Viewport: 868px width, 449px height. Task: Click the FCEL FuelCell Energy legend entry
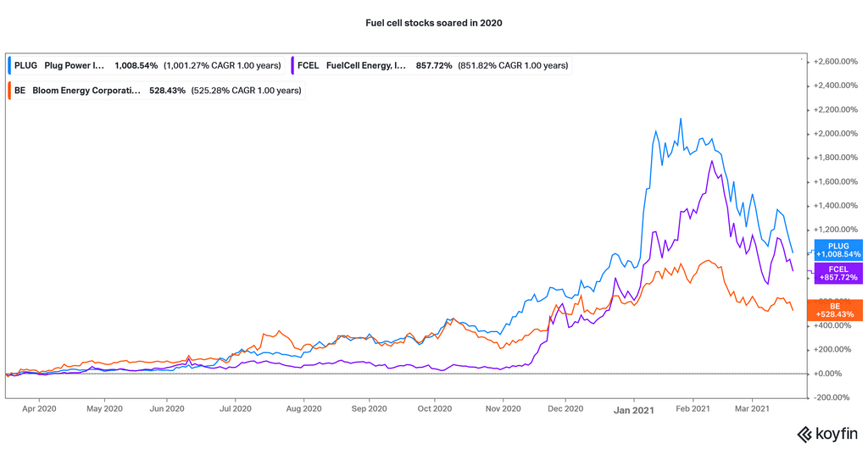coord(431,65)
